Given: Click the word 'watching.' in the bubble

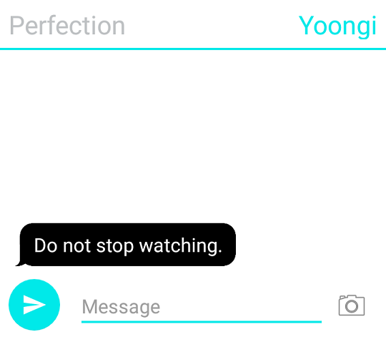Looking at the screenshot, I should pyautogui.click(x=181, y=246).
